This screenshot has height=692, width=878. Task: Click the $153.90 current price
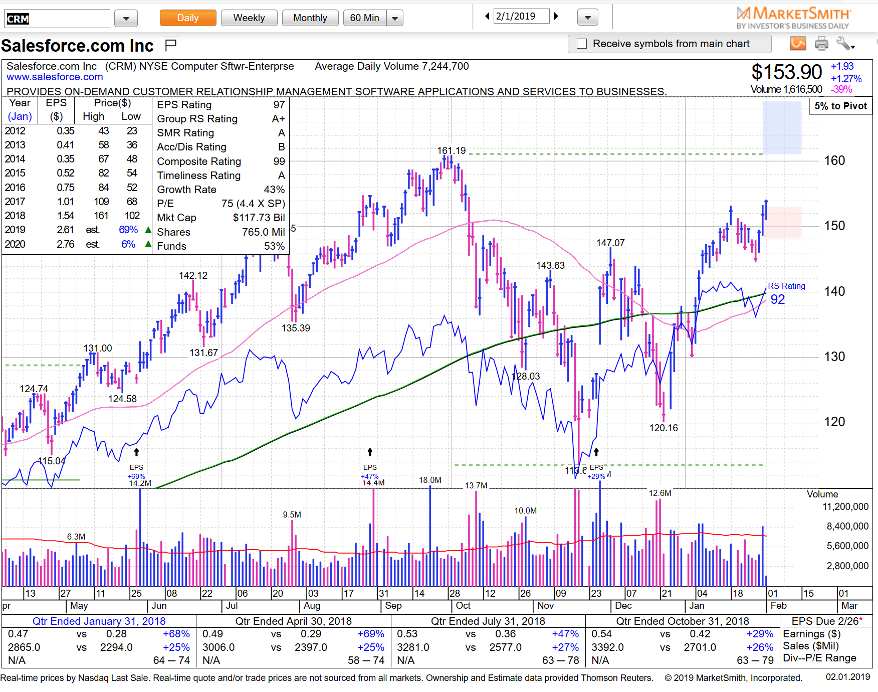tap(786, 72)
